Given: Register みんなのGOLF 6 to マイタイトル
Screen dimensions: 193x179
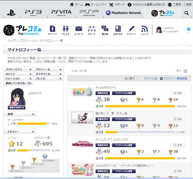Looking at the screenshot, I should (124, 93).
